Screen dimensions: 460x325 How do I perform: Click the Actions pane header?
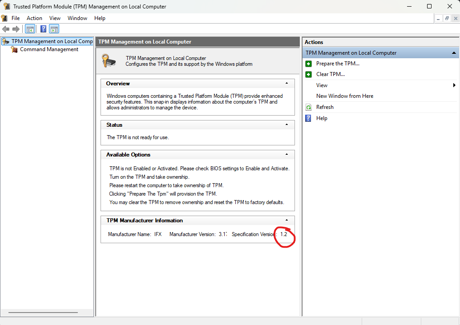coord(380,42)
